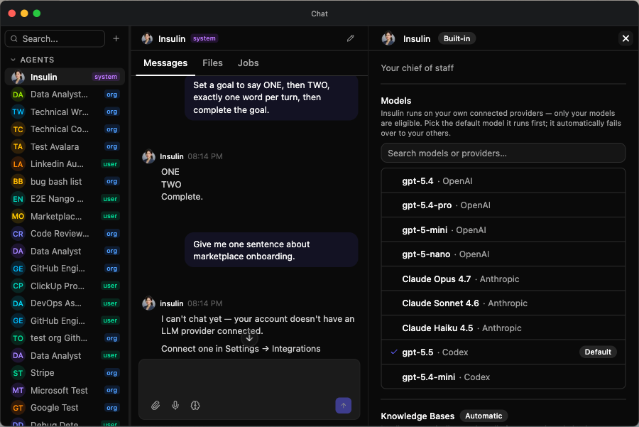Click Insulin avatar in right details panel

click(x=388, y=38)
